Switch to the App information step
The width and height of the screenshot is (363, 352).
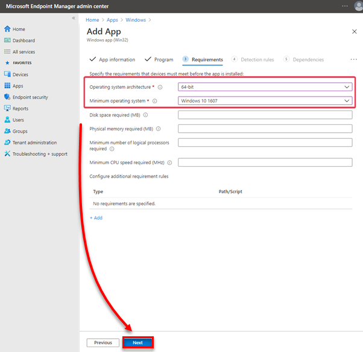112,60
